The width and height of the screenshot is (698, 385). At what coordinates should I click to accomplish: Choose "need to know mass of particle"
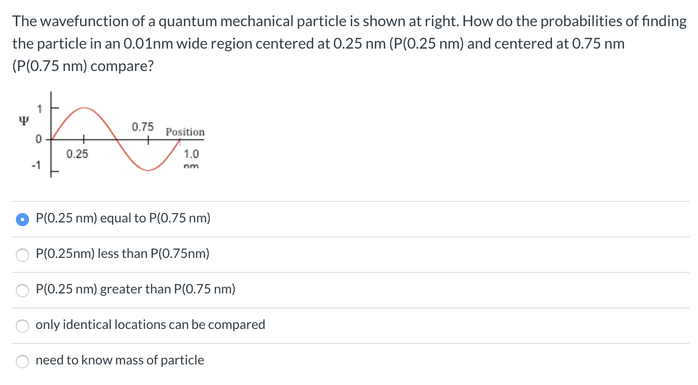point(22,362)
